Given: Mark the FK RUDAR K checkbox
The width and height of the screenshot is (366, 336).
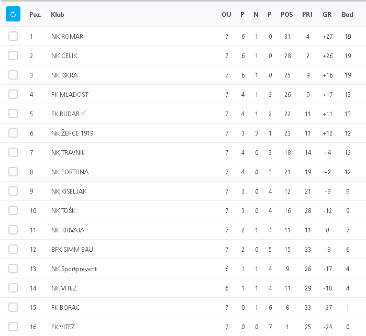Looking at the screenshot, I should coord(13,114).
